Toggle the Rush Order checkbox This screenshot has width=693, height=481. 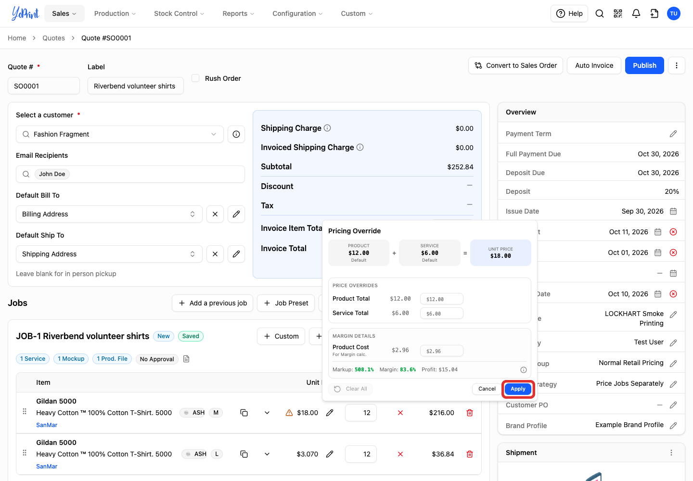click(x=195, y=78)
